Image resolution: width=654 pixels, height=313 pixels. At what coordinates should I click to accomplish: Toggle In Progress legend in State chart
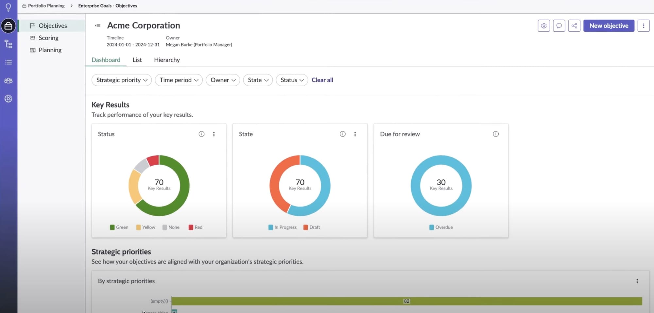283,227
